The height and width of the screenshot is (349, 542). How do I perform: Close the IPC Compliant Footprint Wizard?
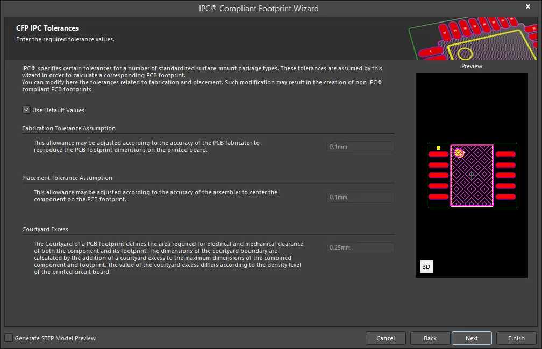click(x=528, y=6)
